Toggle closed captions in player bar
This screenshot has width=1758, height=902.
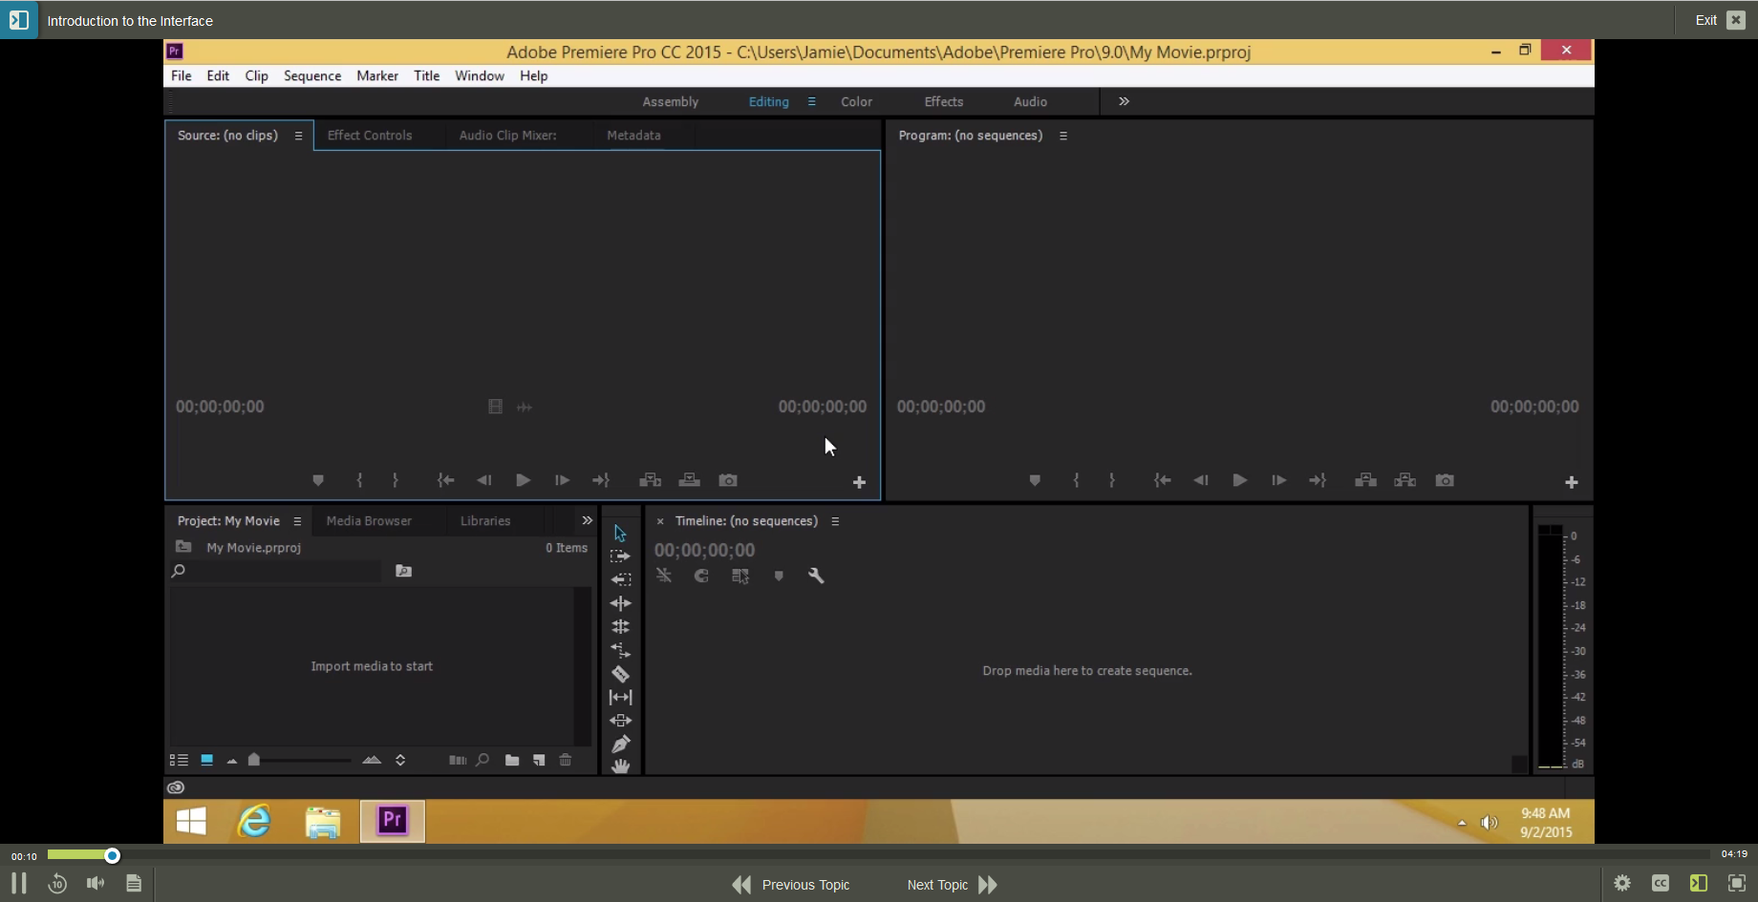click(x=1661, y=884)
